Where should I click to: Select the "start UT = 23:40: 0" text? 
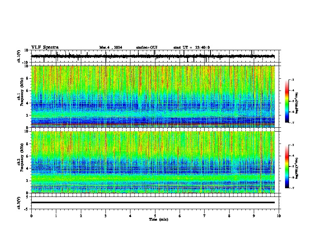pyautogui.click(x=191, y=47)
